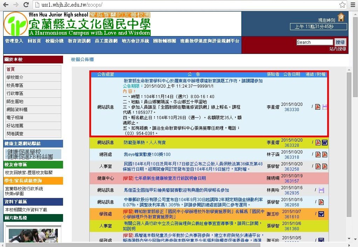
Task: Open PDF attachment in the 362858 row
Action: (x=318, y=202)
